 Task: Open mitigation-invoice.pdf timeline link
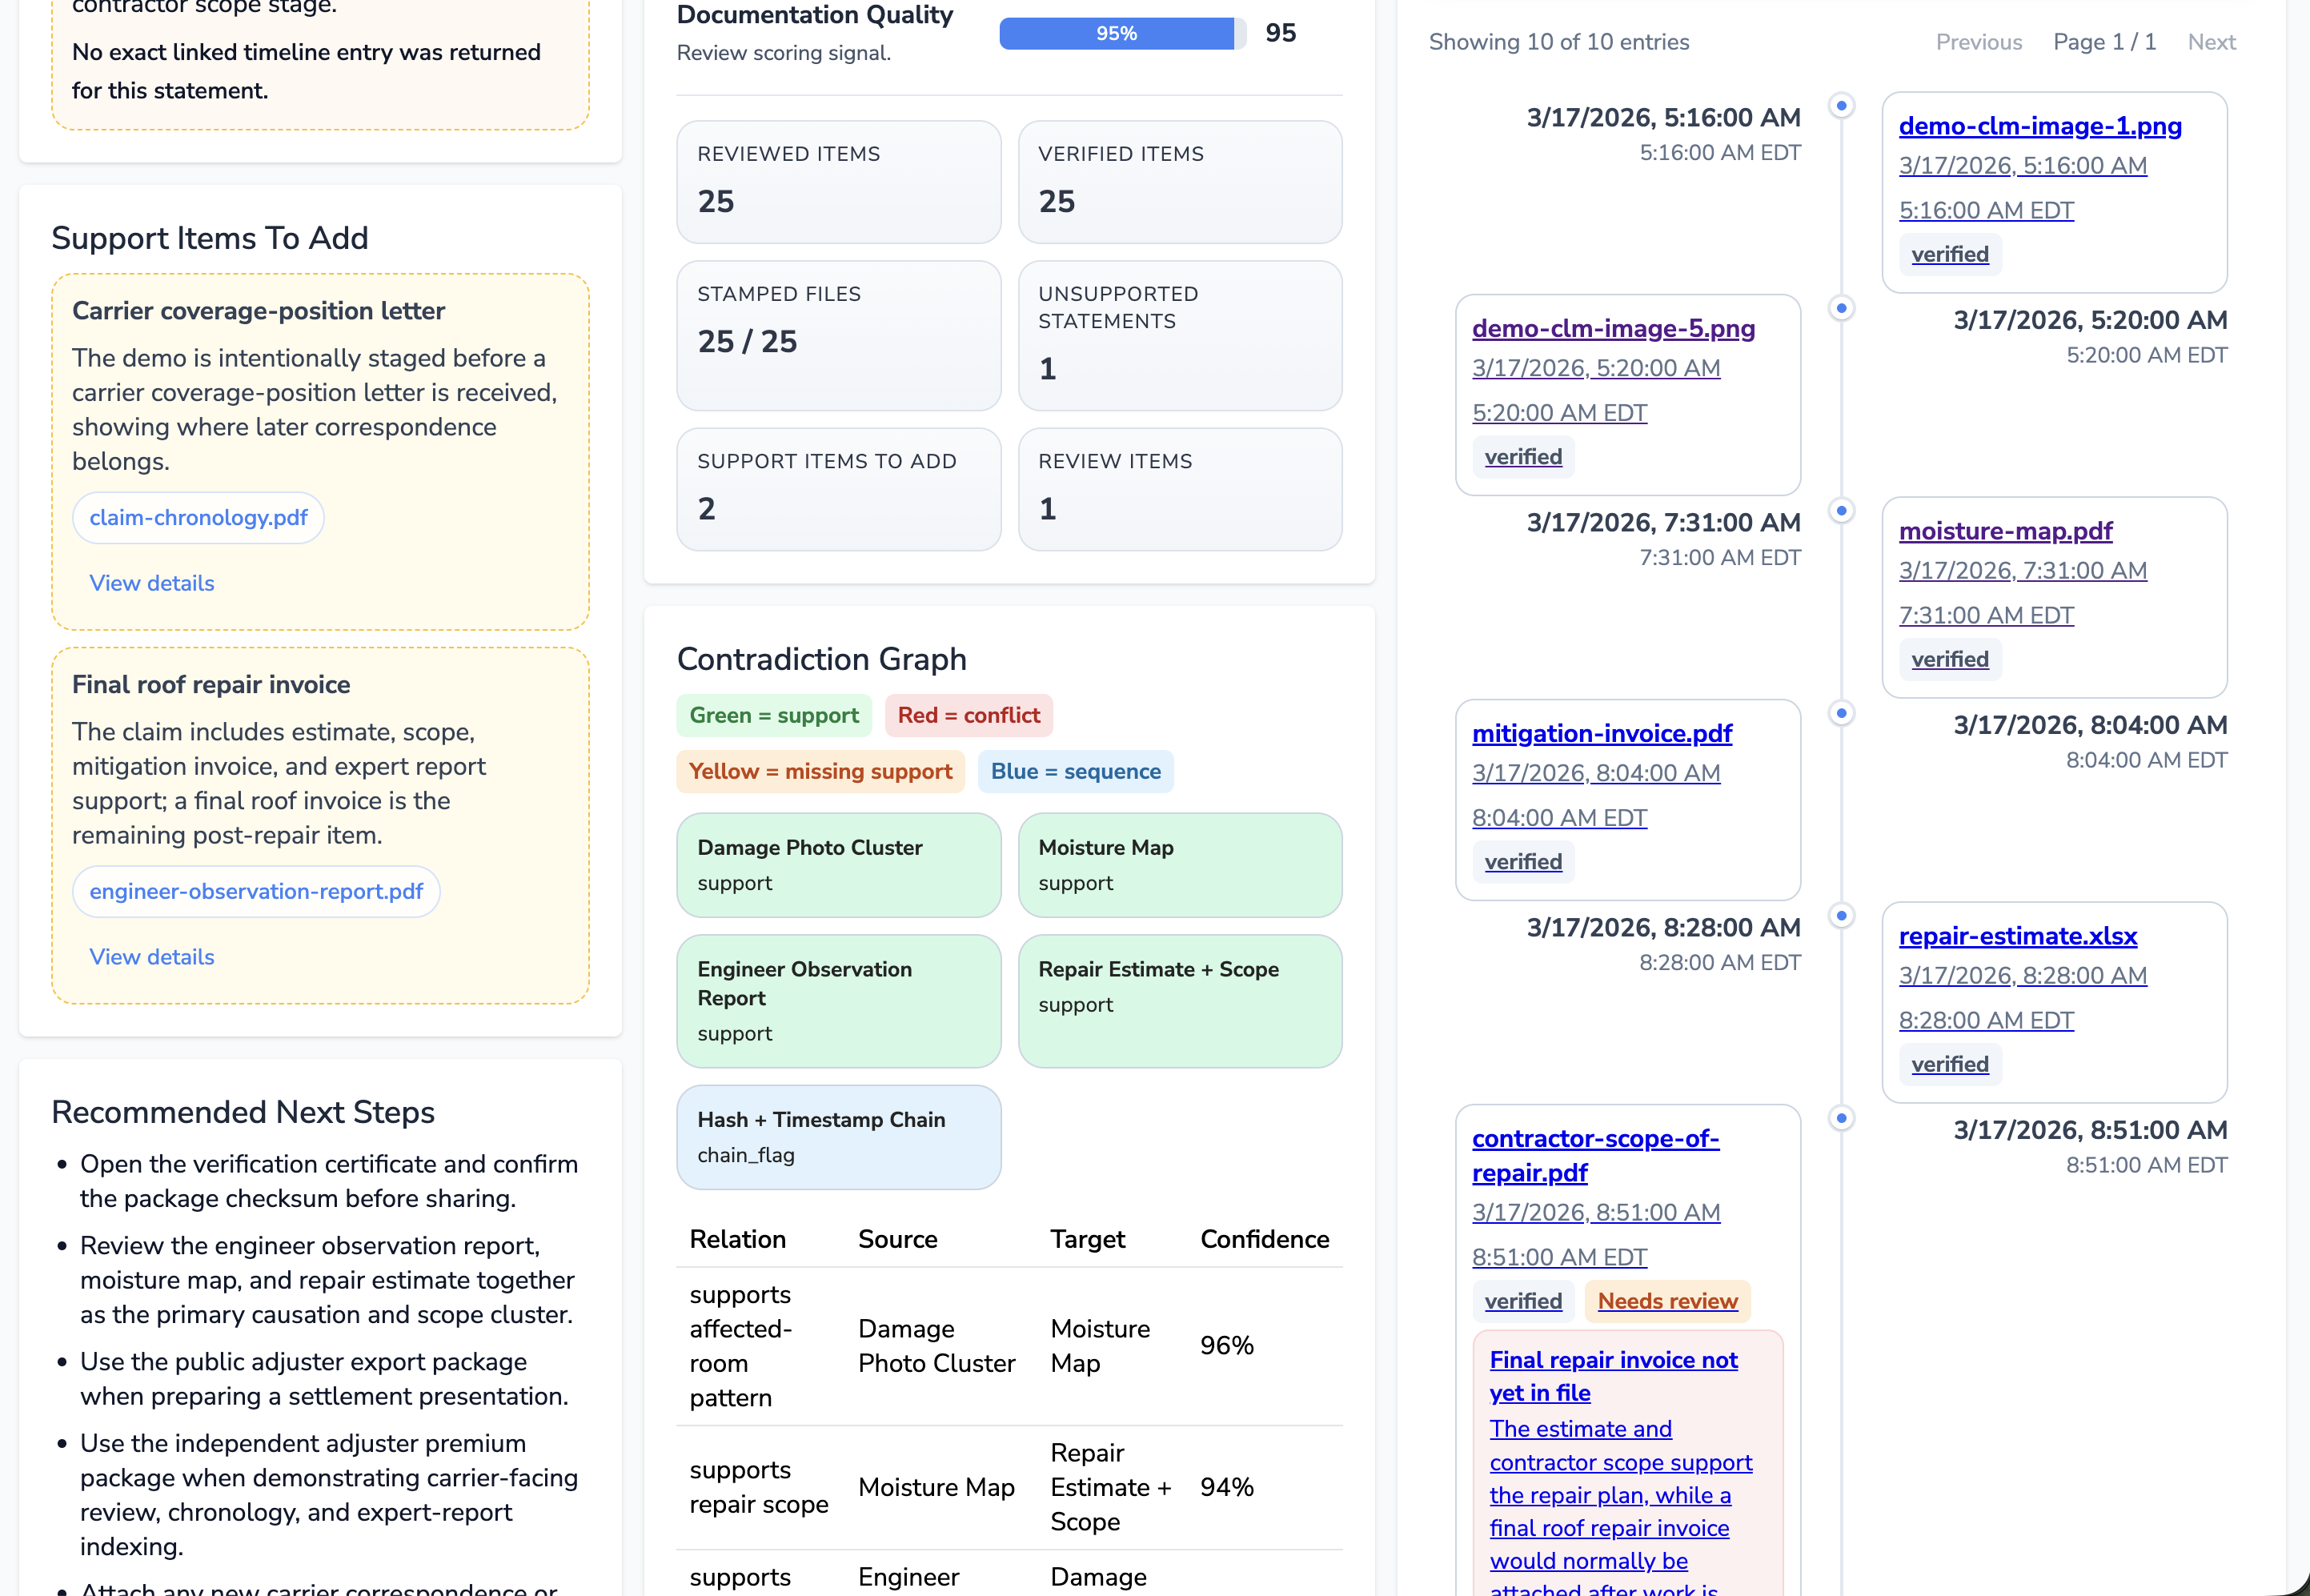point(1602,733)
